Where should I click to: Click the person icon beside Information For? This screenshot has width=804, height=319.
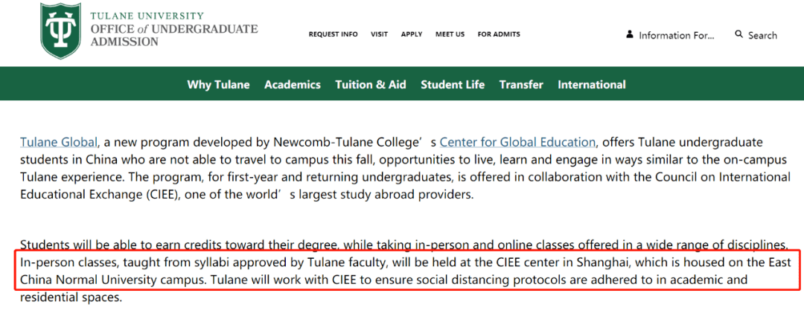click(x=629, y=35)
